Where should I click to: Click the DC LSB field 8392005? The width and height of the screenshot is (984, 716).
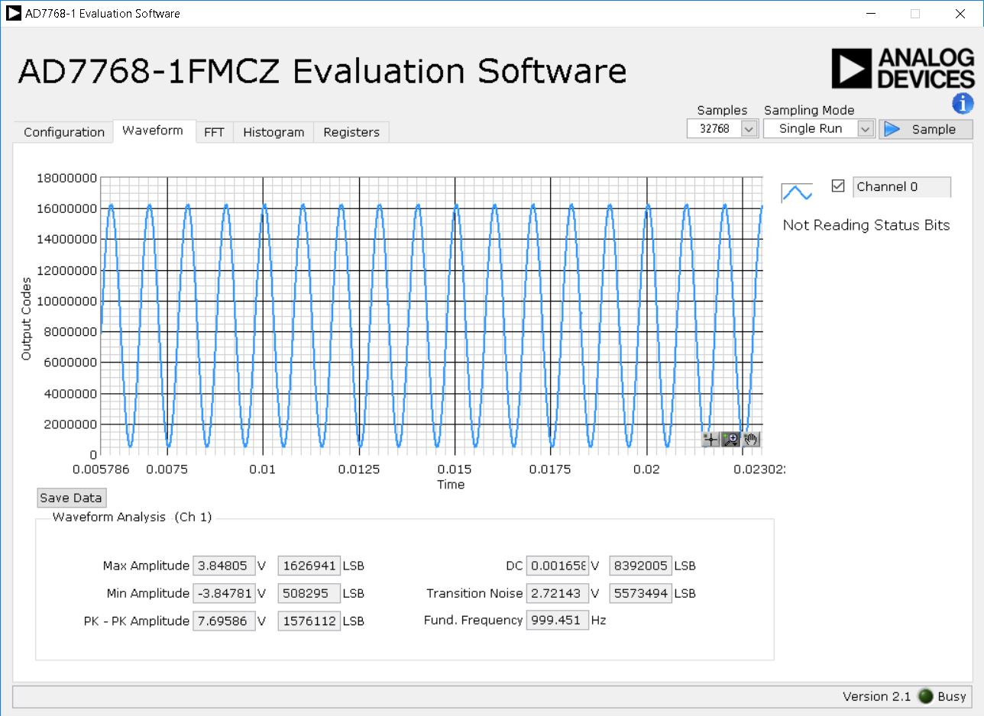click(640, 566)
